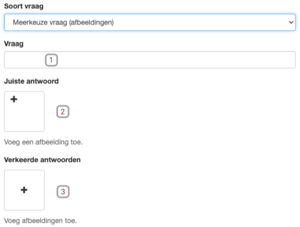Screen dimensions: 300x227
Task: Click the chevron arrow of Soort vraag
Action: [291, 23]
